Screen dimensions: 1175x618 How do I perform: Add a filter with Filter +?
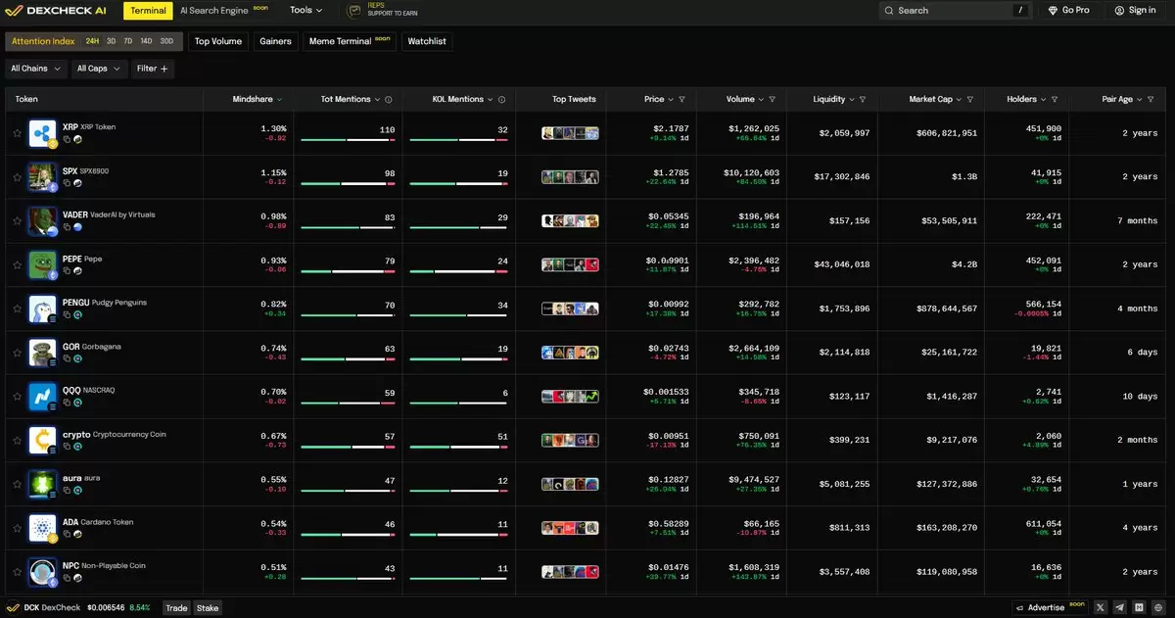pos(152,69)
